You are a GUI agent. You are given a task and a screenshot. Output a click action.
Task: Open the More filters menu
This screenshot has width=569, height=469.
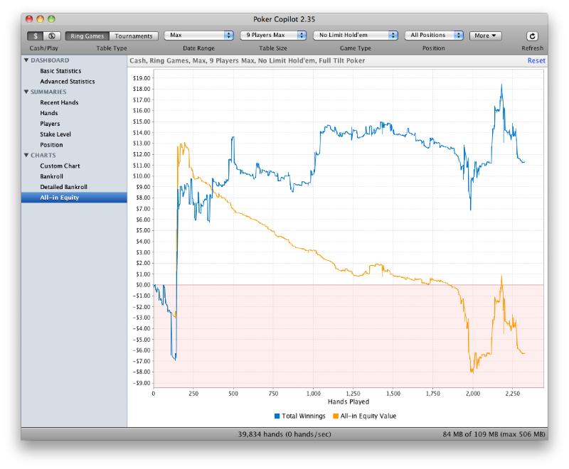pyautogui.click(x=486, y=36)
